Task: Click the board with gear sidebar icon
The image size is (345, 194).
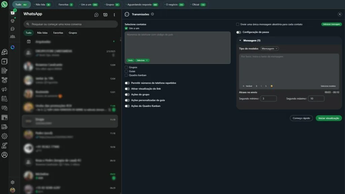Action: tap(4, 127)
